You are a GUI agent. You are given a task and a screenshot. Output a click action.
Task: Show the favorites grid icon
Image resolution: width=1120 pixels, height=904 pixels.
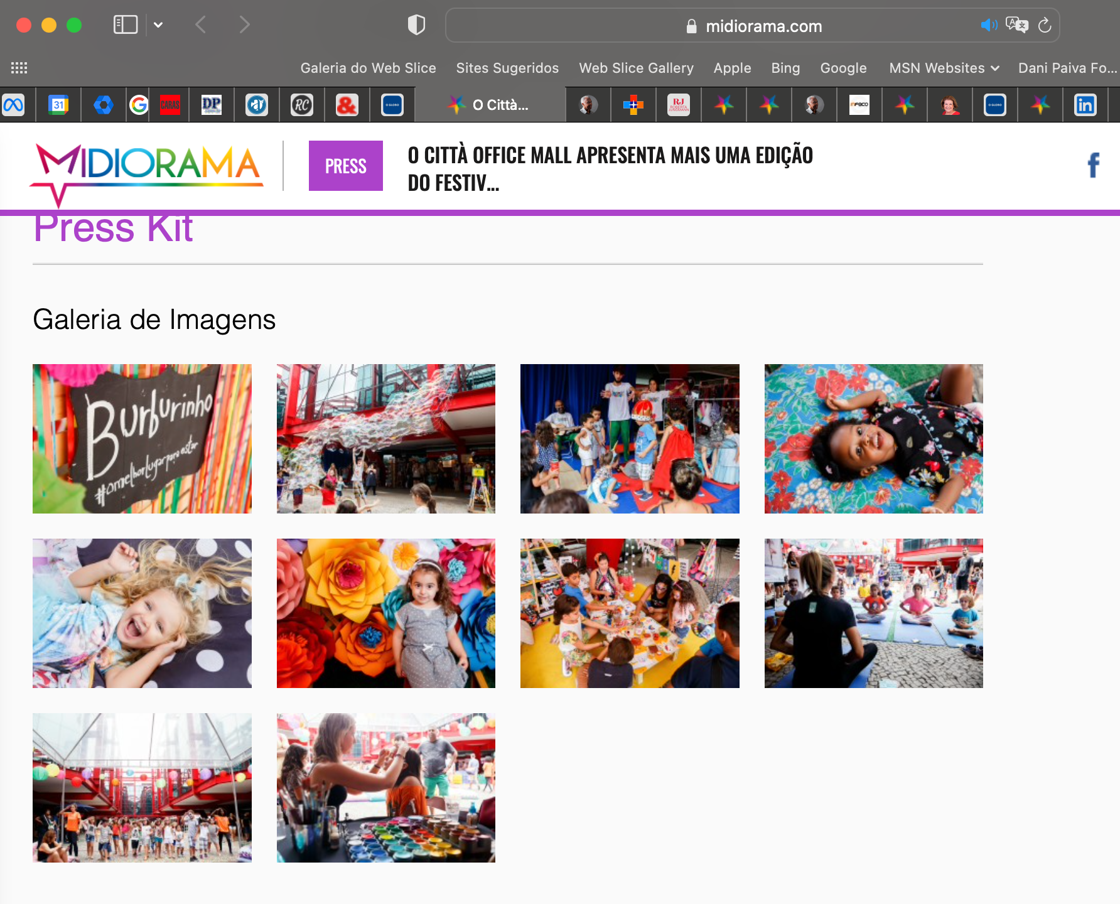tap(19, 68)
